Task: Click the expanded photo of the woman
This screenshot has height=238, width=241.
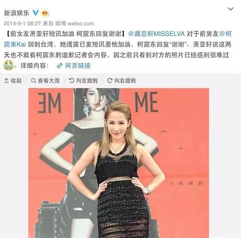Action: point(119,163)
